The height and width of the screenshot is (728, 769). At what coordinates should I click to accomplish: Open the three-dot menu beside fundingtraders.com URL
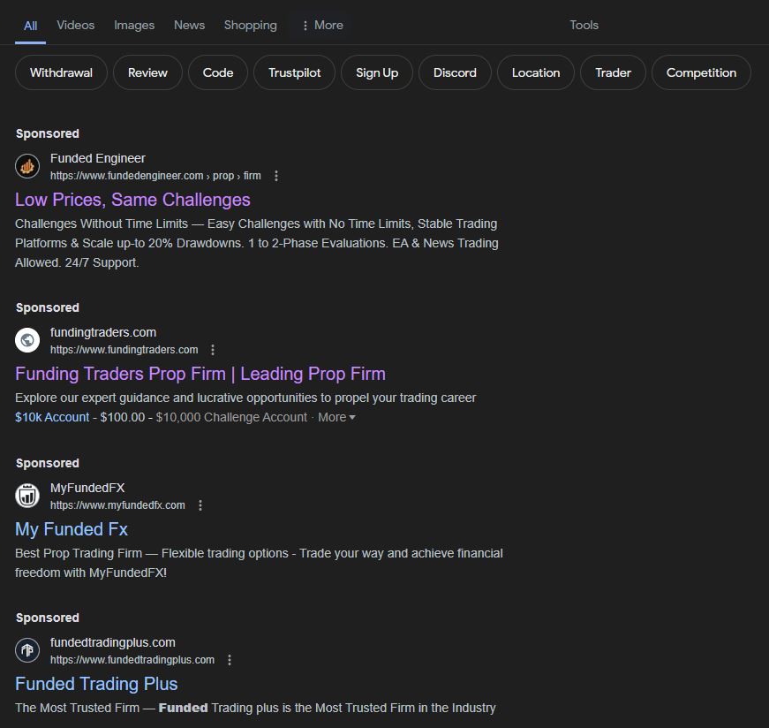[x=213, y=350]
